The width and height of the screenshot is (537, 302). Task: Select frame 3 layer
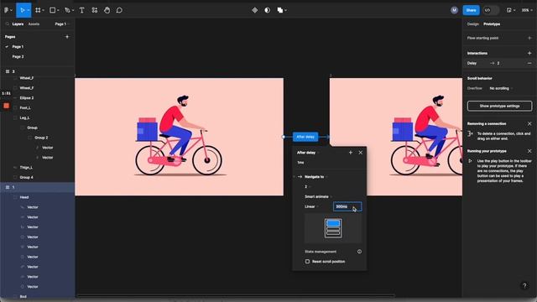click(37, 71)
